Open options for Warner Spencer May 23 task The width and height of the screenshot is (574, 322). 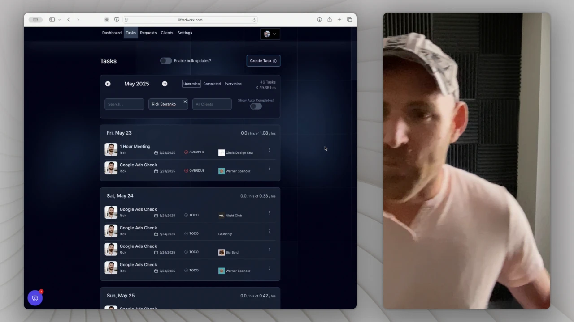click(x=270, y=169)
